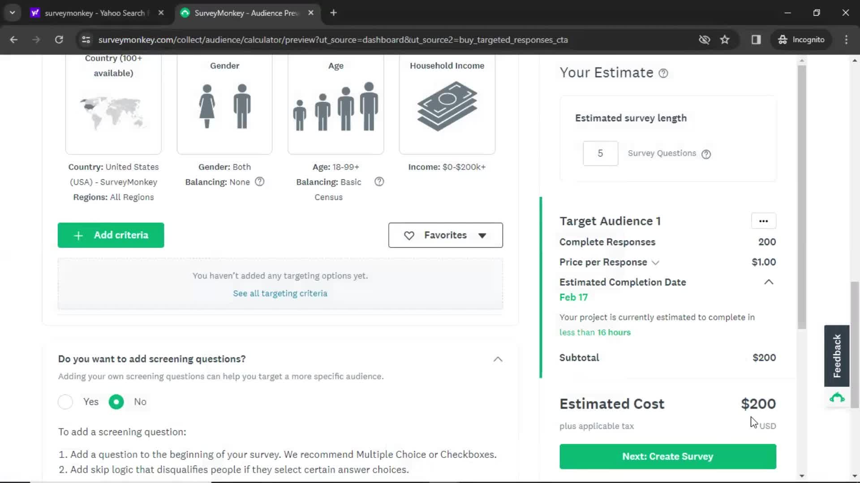This screenshot has height=483, width=860.
Task: Click the SurveyMonkey tab in browser
Action: pos(245,13)
